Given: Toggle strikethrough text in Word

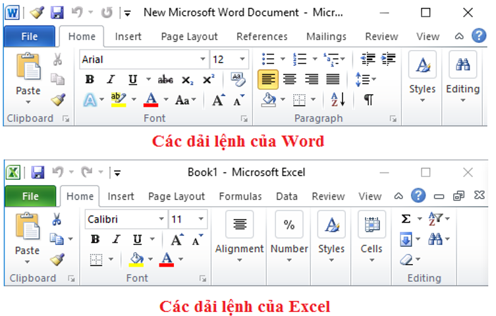Looking at the screenshot, I should tap(165, 80).
